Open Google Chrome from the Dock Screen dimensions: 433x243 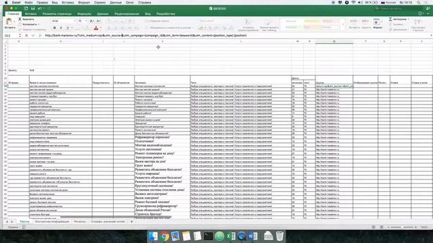coord(164,236)
